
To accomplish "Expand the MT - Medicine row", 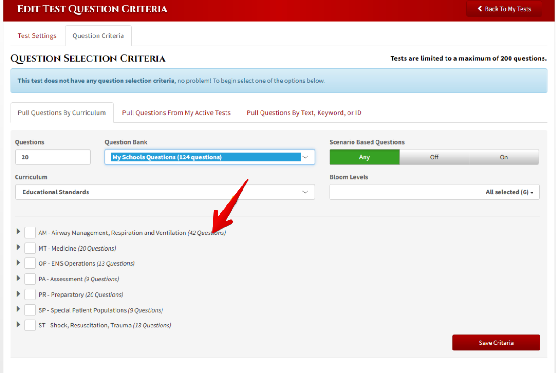I will 18,247.
